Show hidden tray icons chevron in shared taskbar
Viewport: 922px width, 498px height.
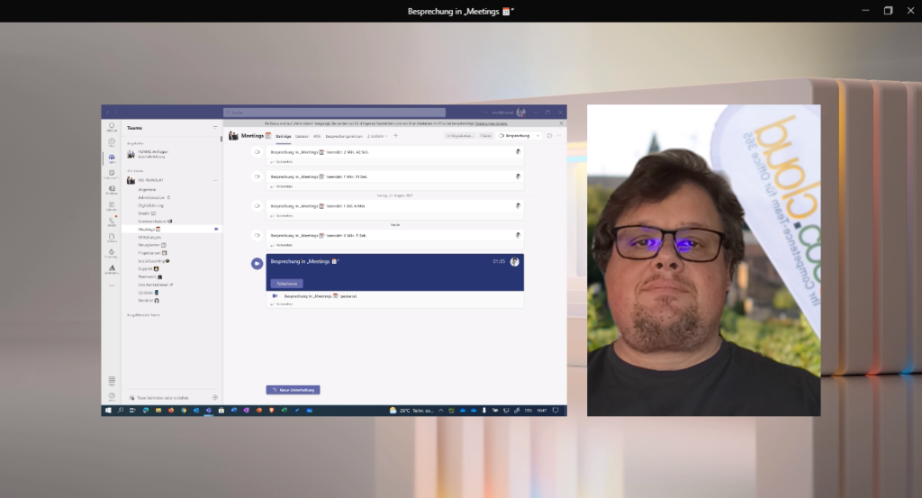pos(440,411)
